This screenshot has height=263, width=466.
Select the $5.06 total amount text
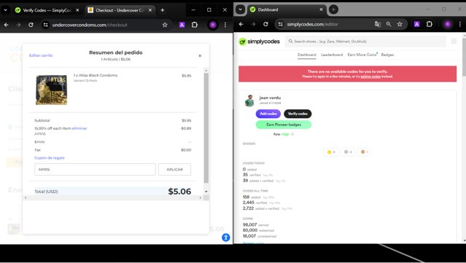[179, 192]
